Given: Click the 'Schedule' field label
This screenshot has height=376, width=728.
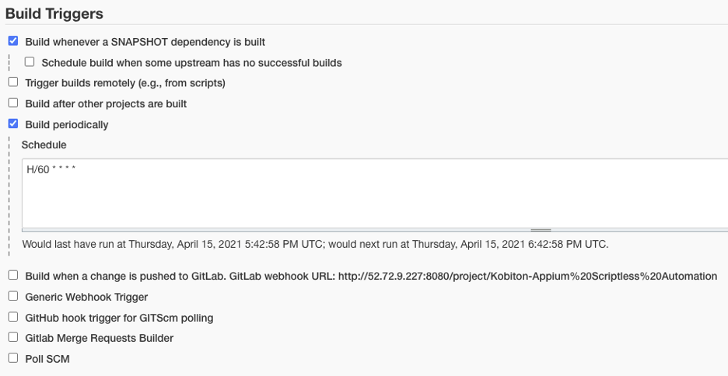Looking at the screenshot, I should point(44,144).
